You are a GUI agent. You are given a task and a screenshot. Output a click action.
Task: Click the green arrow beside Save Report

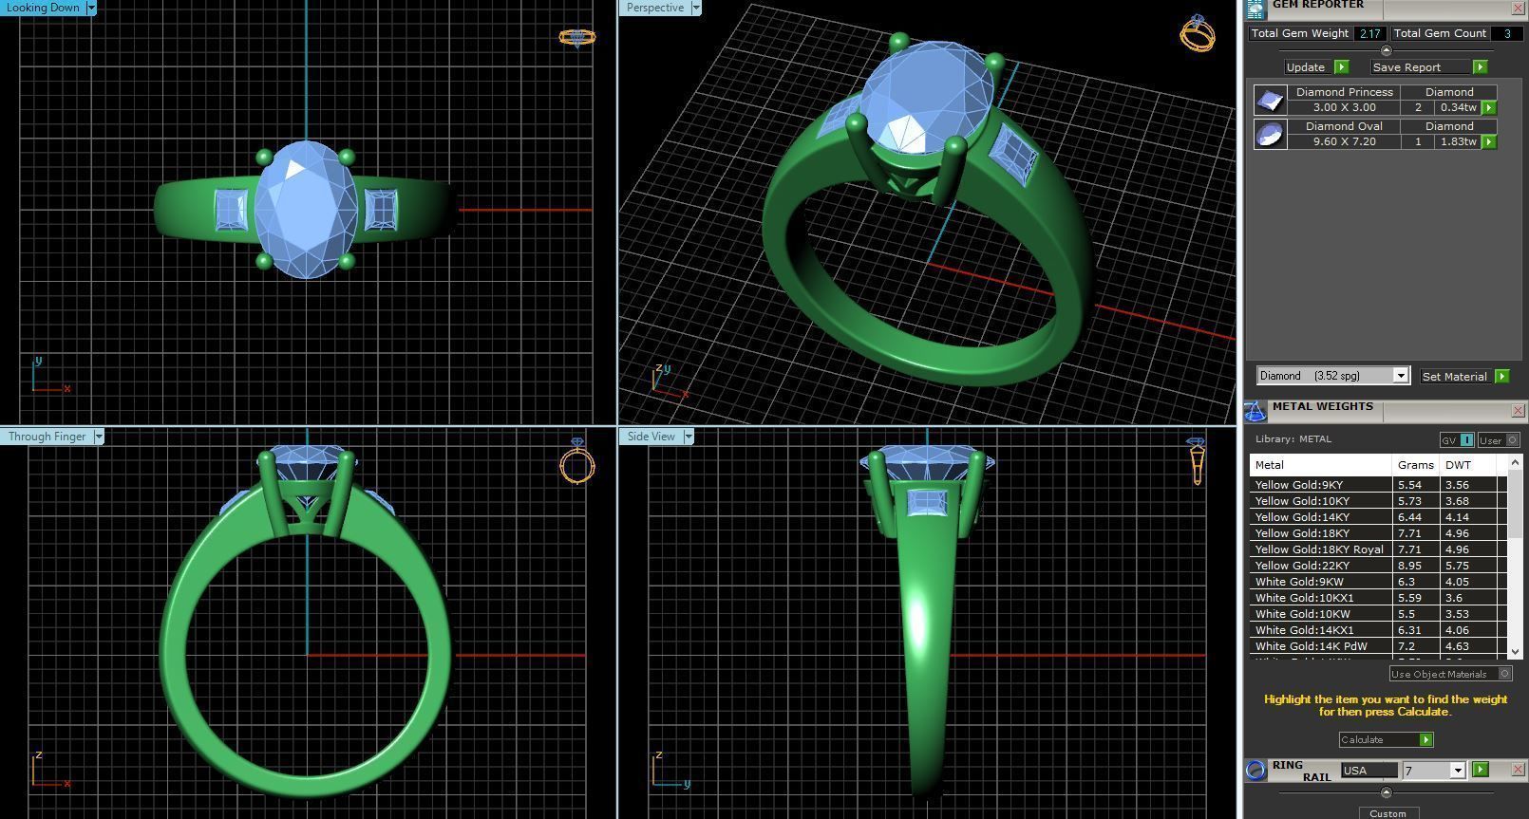coord(1480,67)
